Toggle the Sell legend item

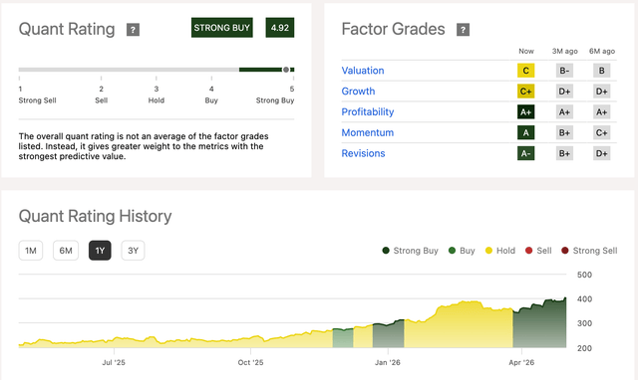click(x=538, y=251)
